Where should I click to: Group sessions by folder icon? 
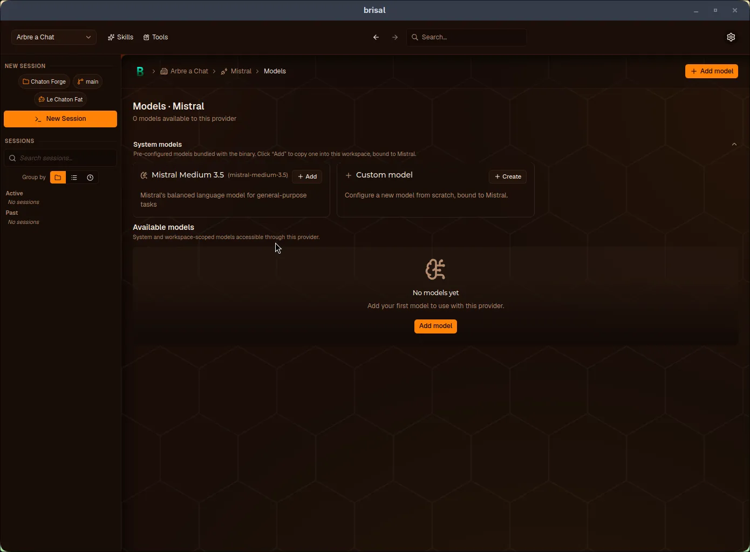point(58,178)
